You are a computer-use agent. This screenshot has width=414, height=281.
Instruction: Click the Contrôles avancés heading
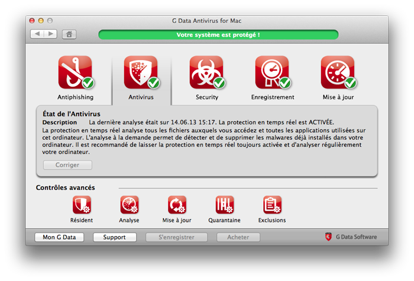coord(66,188)
